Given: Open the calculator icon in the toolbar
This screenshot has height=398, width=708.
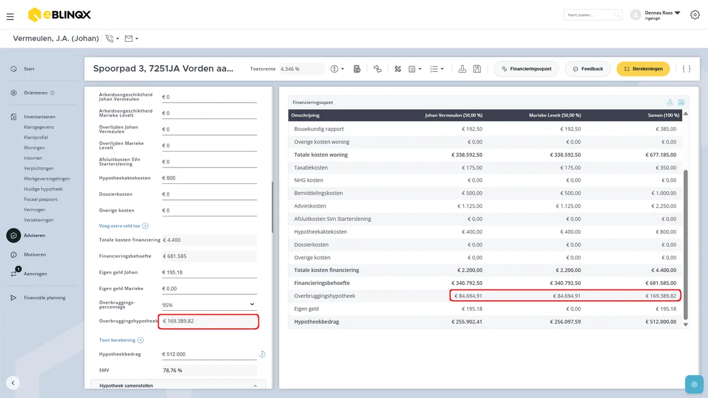Looking at the screenshot, I should [357, 69].
